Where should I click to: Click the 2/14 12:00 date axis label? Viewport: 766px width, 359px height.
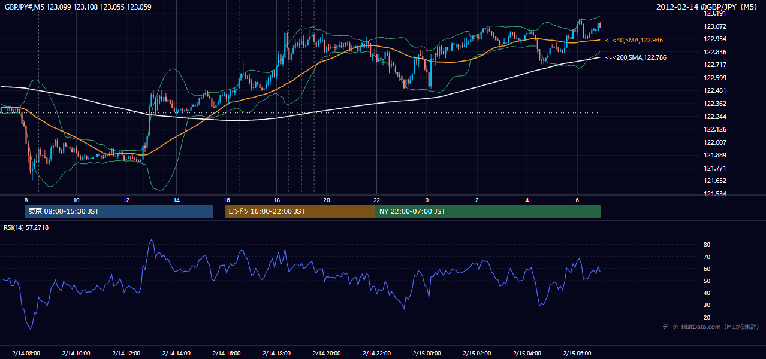[126, 354]
